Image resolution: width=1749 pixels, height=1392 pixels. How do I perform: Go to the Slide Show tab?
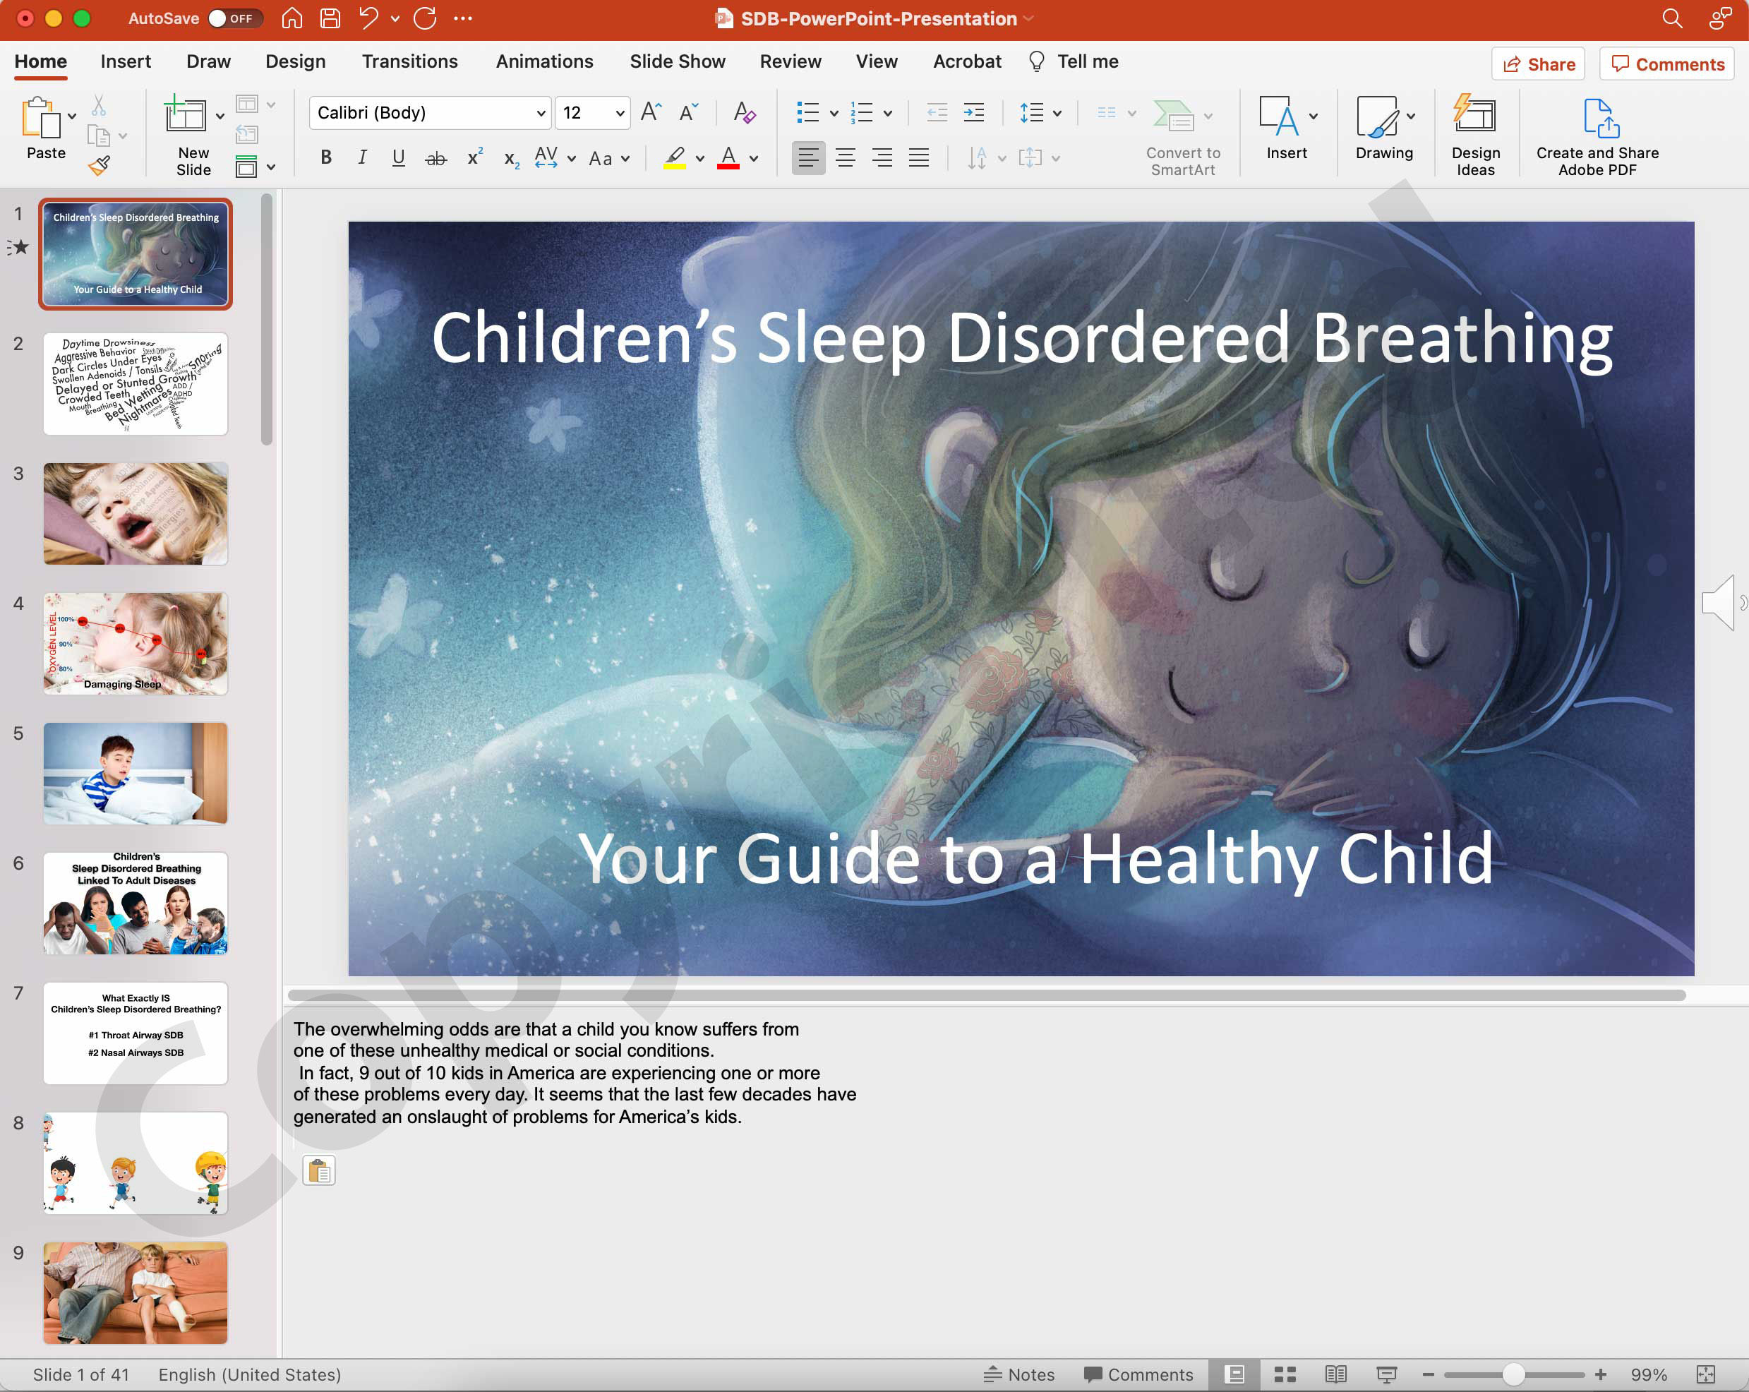click(x=678, y=61)
